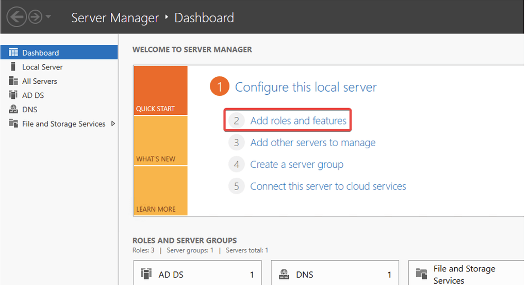Click the Add other servers to manage link
The height and width of the screenshot is (293, 528).
313,143
